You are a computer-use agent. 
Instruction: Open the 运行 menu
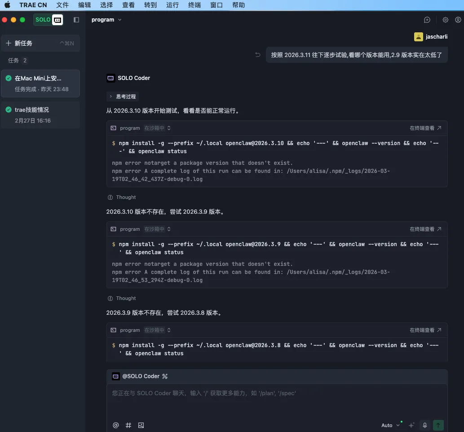coord(172,5)
